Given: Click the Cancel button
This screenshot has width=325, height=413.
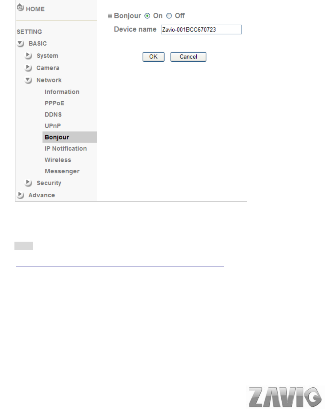Looking at the screenshot, I should pos(188,57).
